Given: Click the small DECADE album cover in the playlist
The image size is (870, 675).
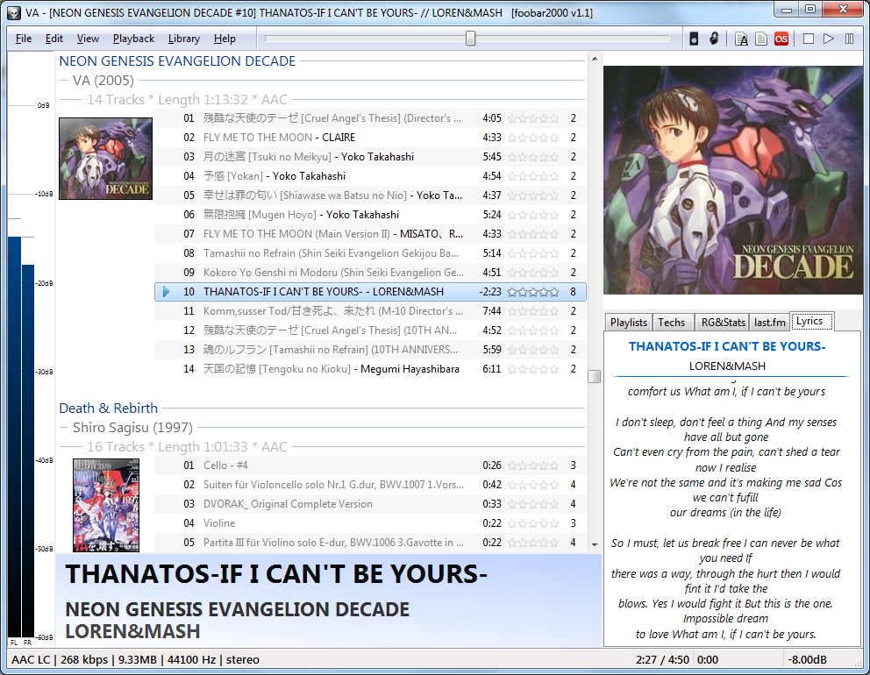Looking at the screenshot, I should (105, 159).
